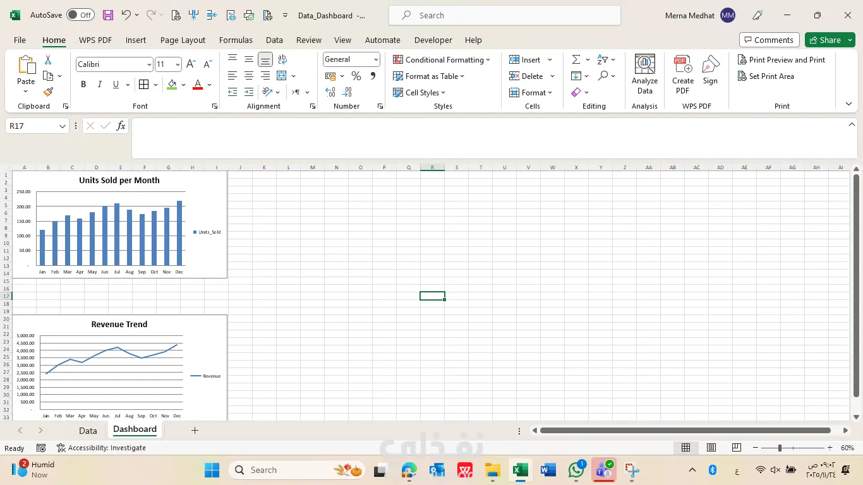Open the Data sheet tab
863x485 pixels.
coord(88,431)
